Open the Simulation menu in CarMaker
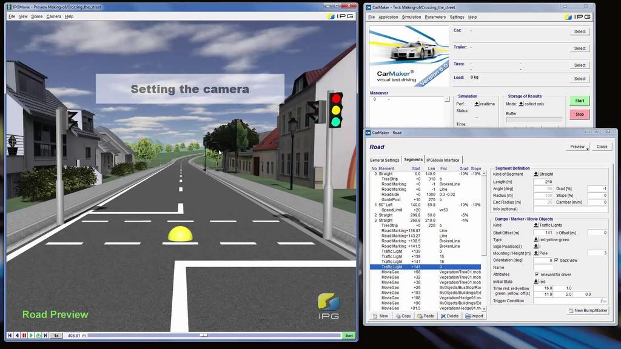 point(412,17)
